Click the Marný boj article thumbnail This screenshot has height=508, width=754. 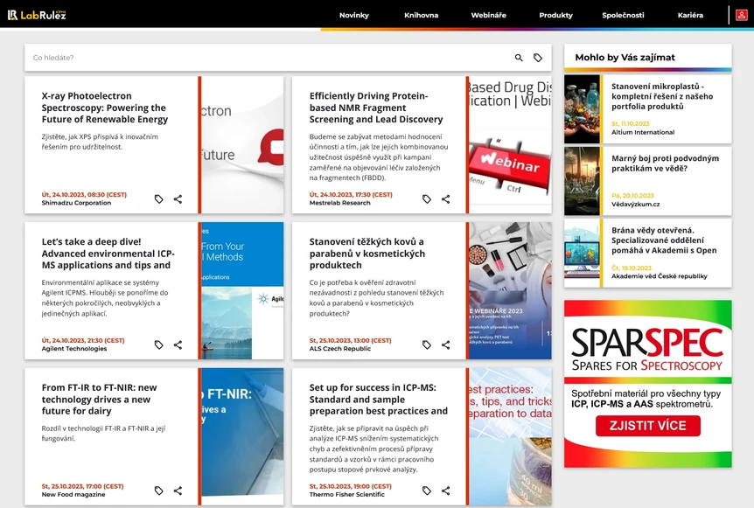583,181
